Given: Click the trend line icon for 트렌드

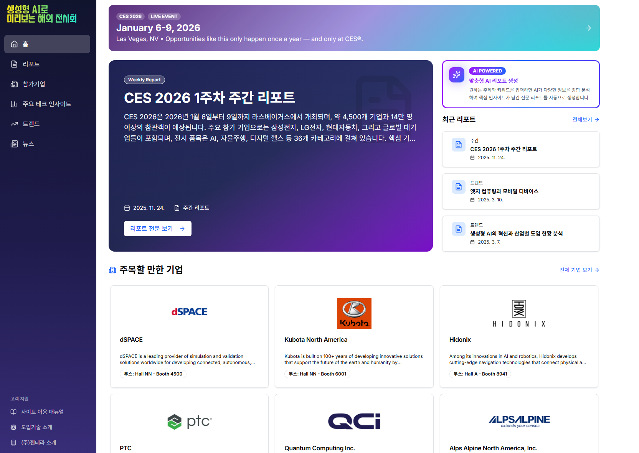Looking at the screenshot, I should point(14,124).
